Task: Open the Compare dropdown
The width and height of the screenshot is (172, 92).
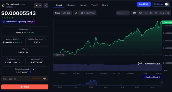Action: pos(123,13)
